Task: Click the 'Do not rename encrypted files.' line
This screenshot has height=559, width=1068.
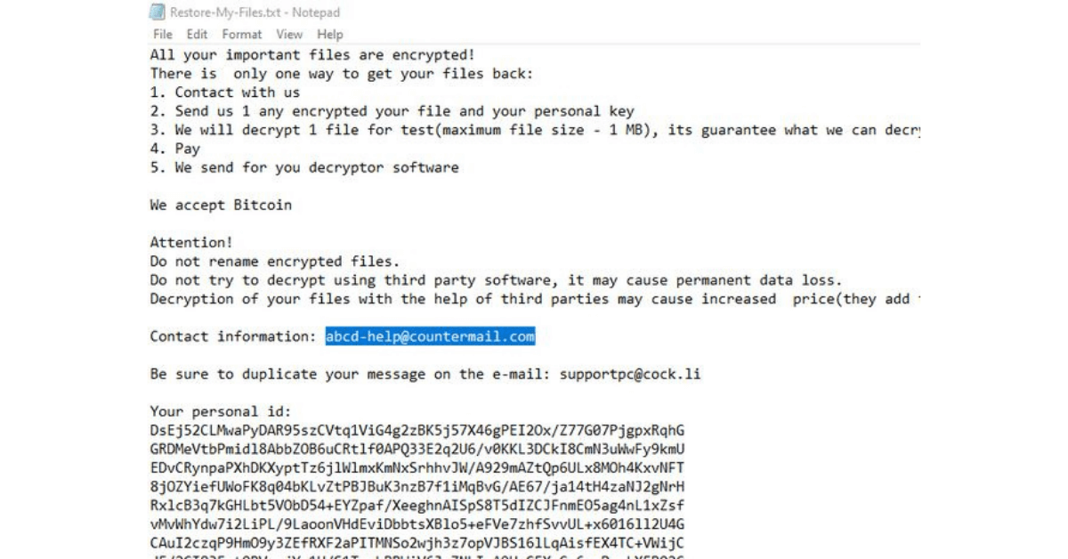Action: (273, 261)
